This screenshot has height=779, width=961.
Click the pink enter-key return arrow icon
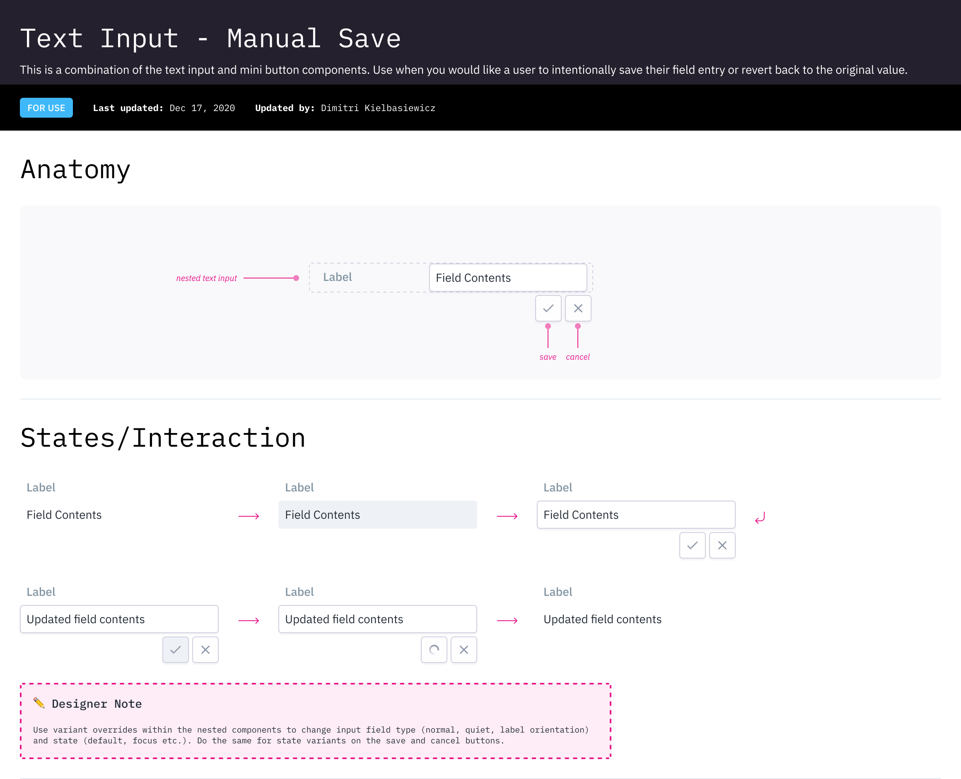click(760, 518)
